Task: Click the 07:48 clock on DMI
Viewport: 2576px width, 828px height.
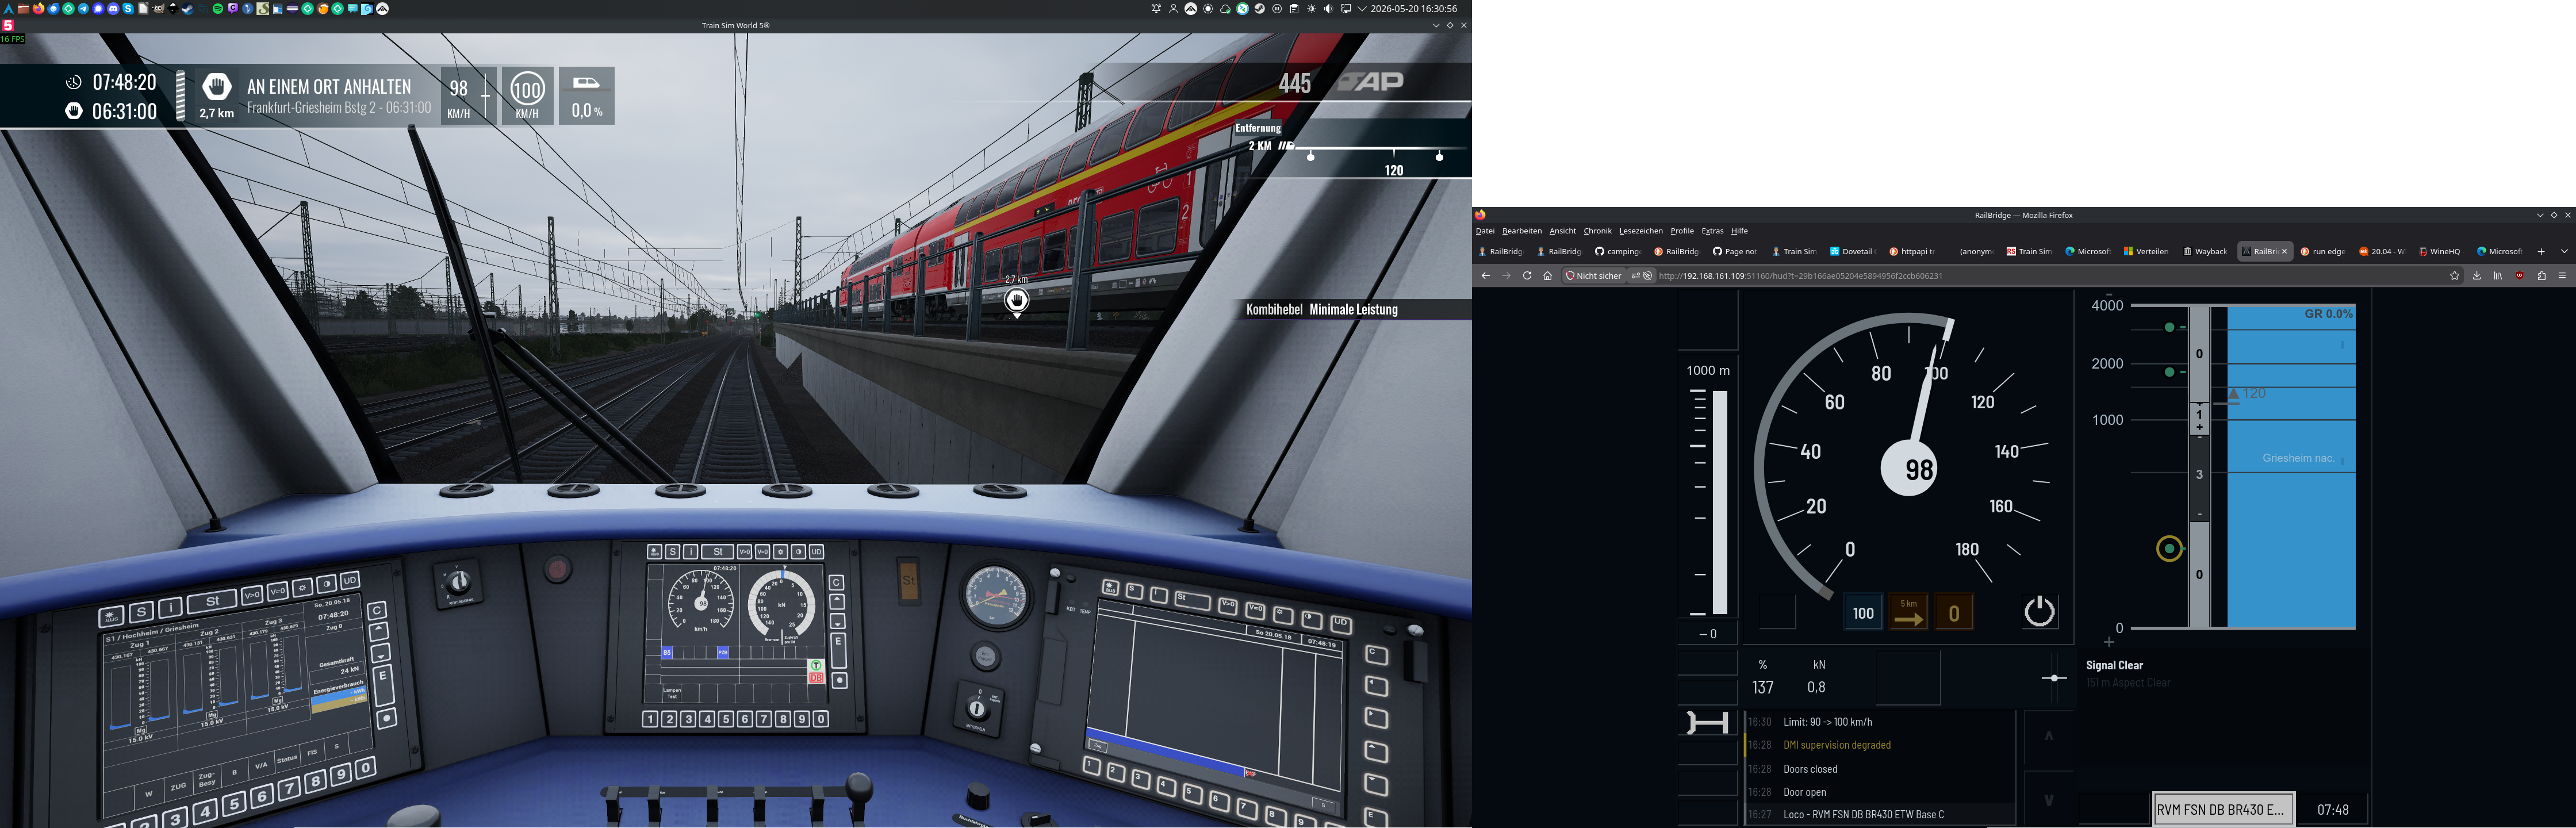Action: click(x=2333, y=810)
